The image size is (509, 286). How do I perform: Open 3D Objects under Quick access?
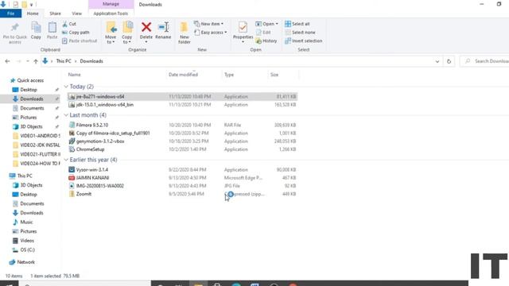[x=31, y=126]
